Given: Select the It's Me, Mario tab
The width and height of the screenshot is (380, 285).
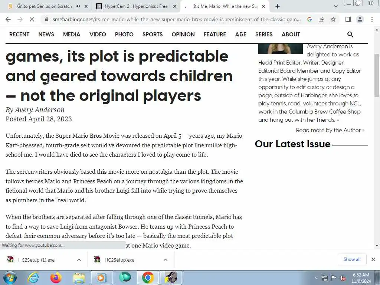Looking at the screenshot, I should point(225,6).
